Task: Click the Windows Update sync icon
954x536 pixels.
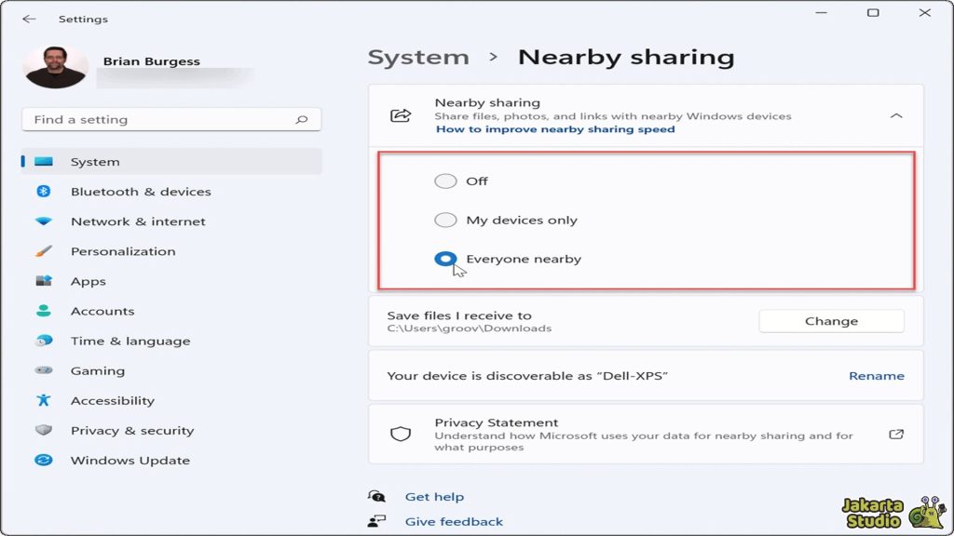Action: pyautogui.click(x=44, y=461)
